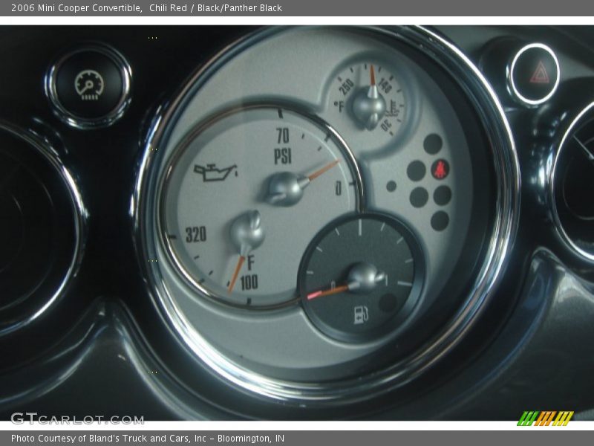
Task: Click the Bland's Truck and Cars photo credit
Action: tap(148, 439)
